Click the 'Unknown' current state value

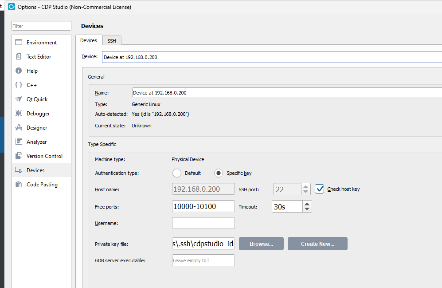141,126
